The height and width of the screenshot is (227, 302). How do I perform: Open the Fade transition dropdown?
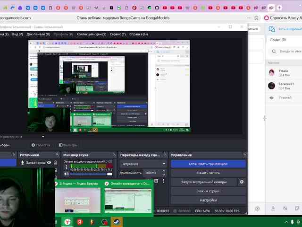pos(143,164)
